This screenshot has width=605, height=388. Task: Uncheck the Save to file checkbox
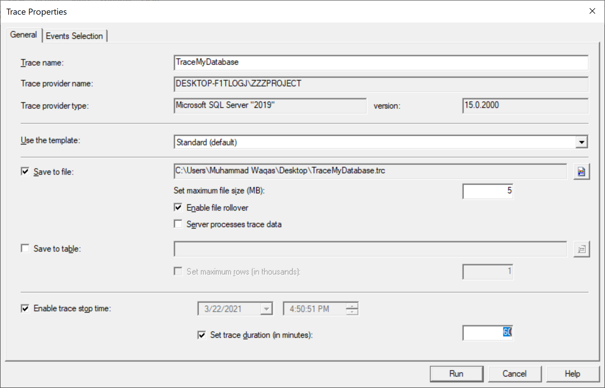click(x=25, y=172)
